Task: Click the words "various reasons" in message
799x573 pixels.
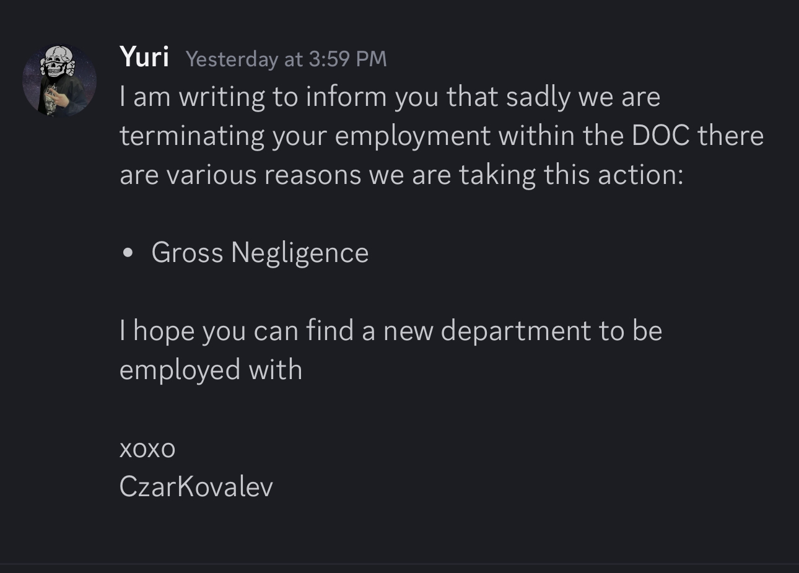Action: [x=263, y=175]
